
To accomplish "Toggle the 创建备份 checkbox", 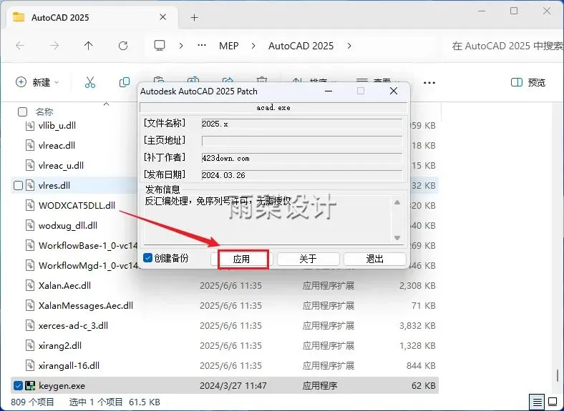I will 147,257.
